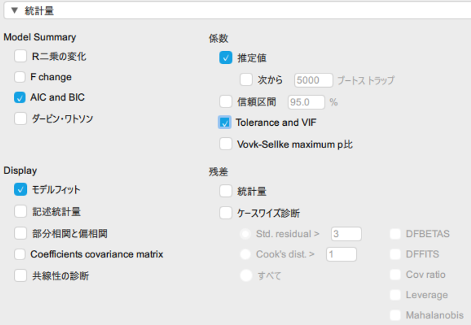Check the 残差 統計量 checkbox
This screenshot has height=325, width=471.
226,191
